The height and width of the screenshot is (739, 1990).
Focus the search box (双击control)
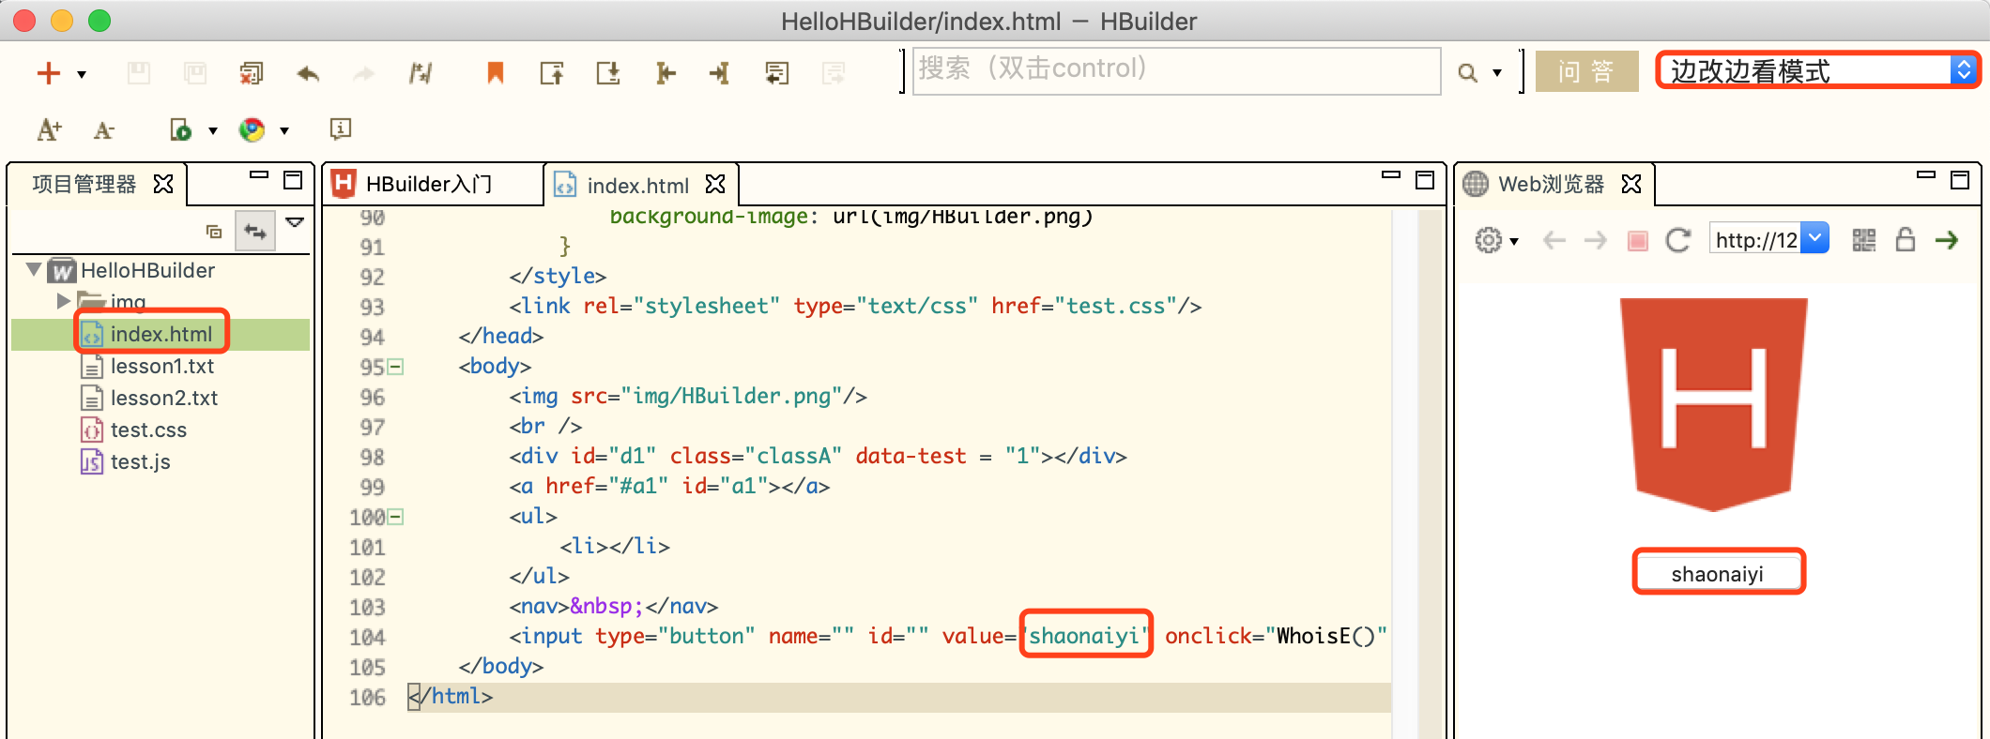coord(1176,70)
